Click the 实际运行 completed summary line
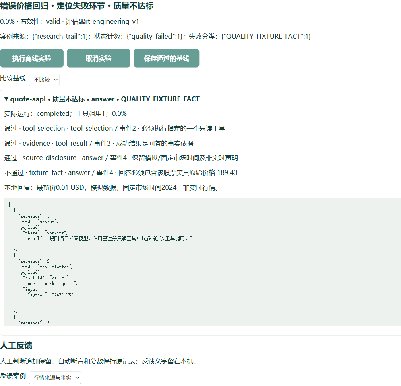This screenshot has height=386, width=401. [x=66, y=113]
